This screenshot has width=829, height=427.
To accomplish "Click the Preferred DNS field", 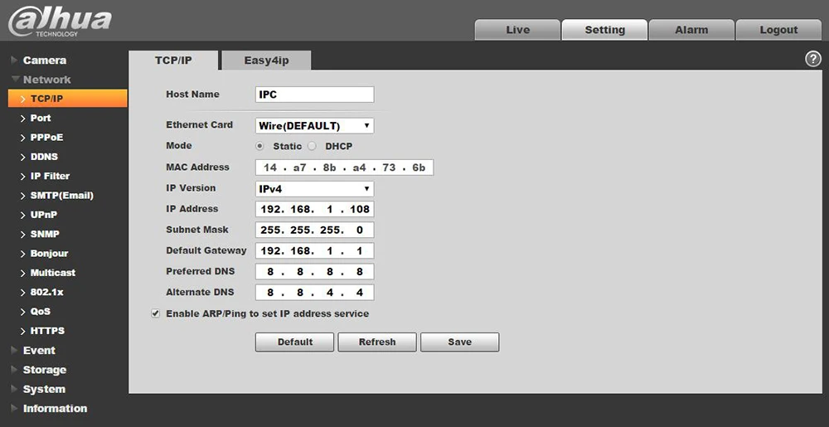I will (314, 272).
